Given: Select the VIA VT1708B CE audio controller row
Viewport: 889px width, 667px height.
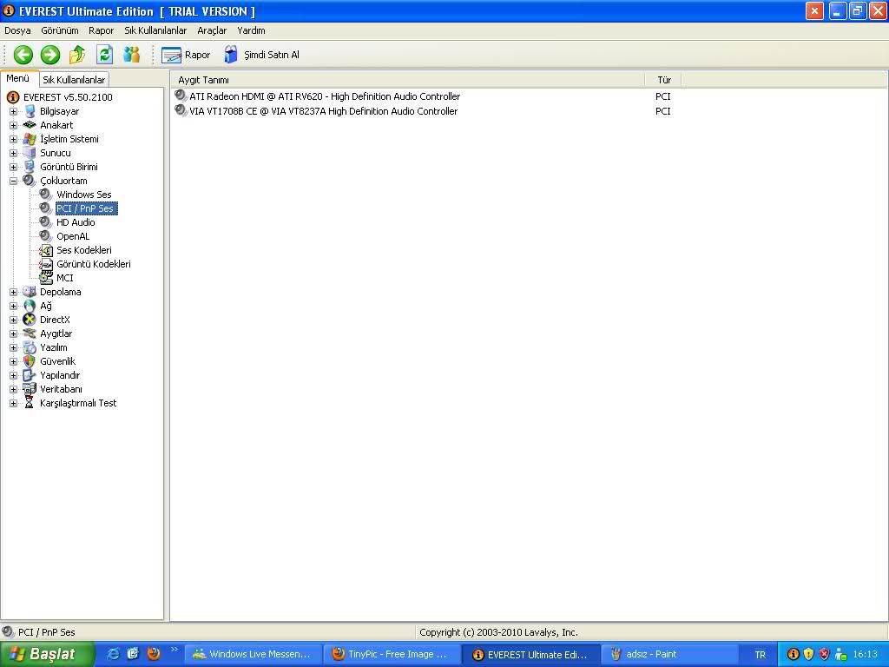Looking at the screenshot, I should click(425, 111).
